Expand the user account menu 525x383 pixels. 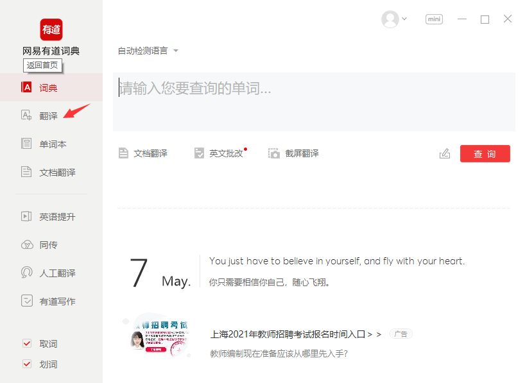pyautogui.click(x=395, y=19)
